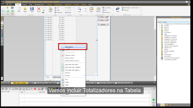Click the Cancel undo action in ribbon
The height and width of the screenshot is (108, 193).
68,8
